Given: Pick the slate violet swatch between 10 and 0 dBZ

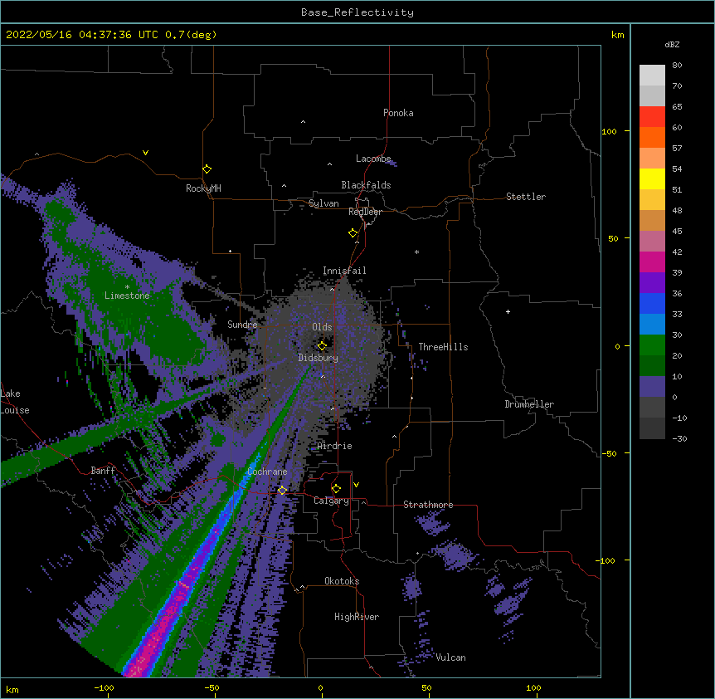Looking at the screenshot, I should pos(652,387).
